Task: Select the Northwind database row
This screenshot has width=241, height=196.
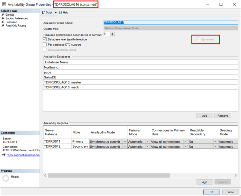Action: [x=140, y=67]
